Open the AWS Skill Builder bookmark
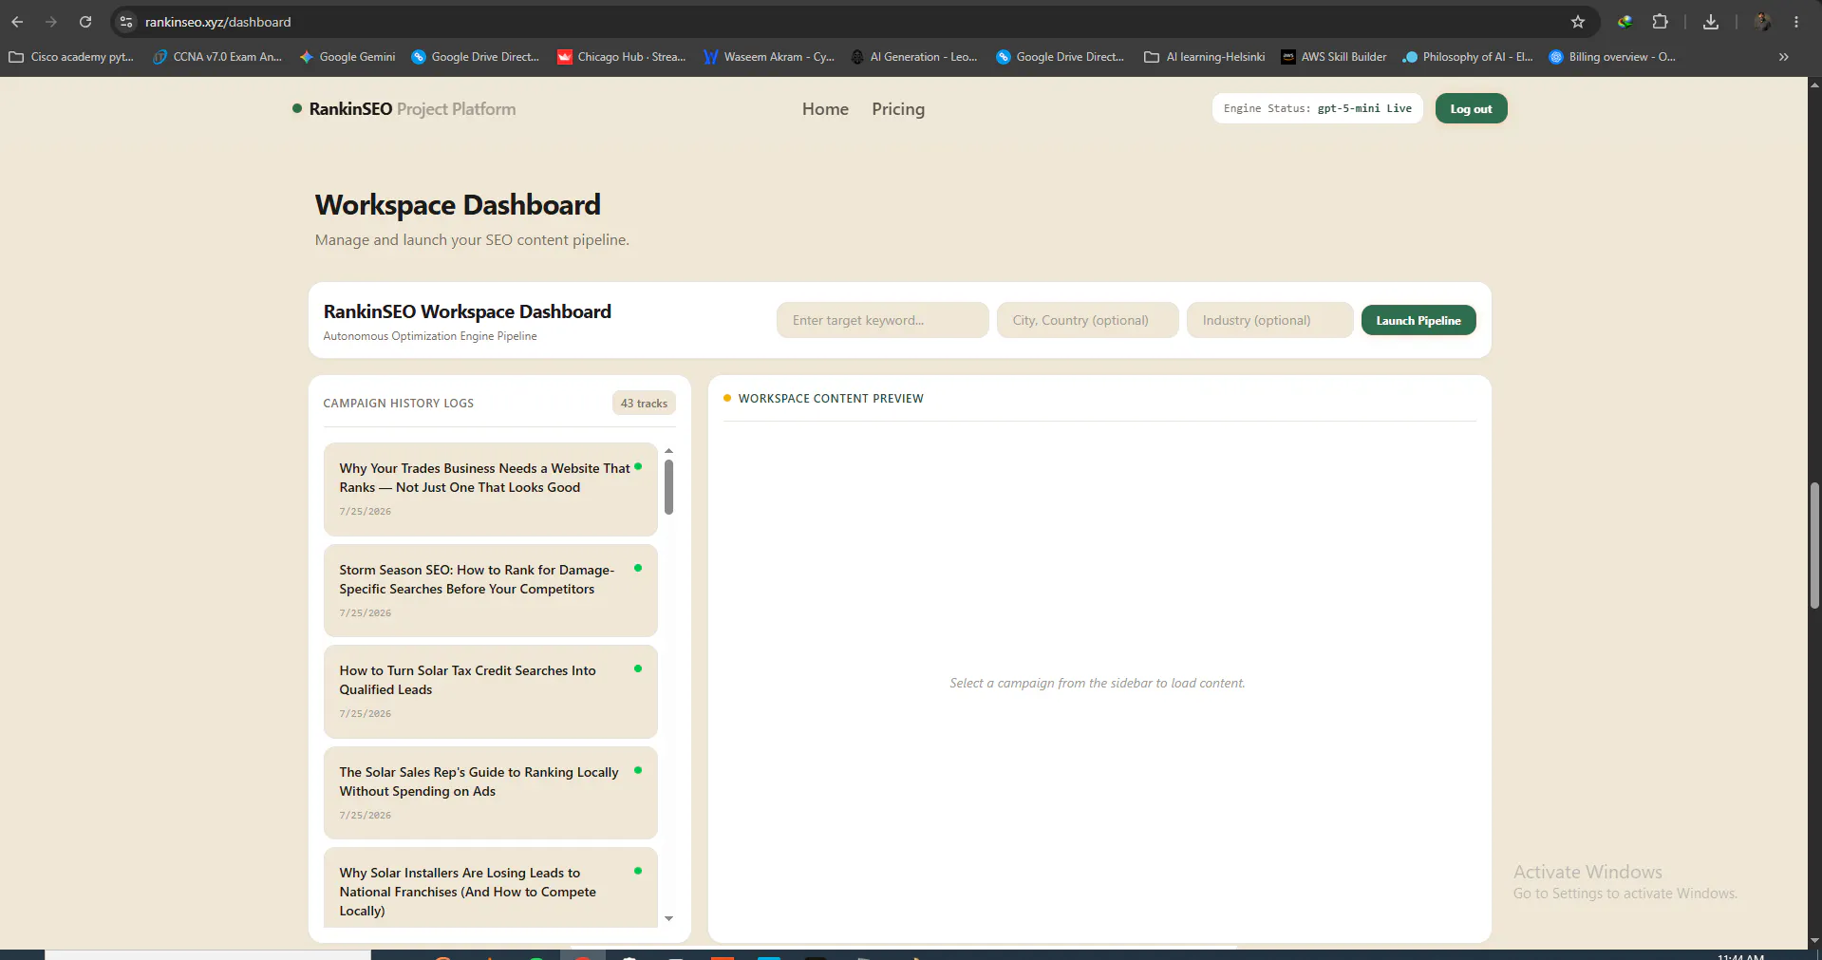 (x=1334, y=57)
